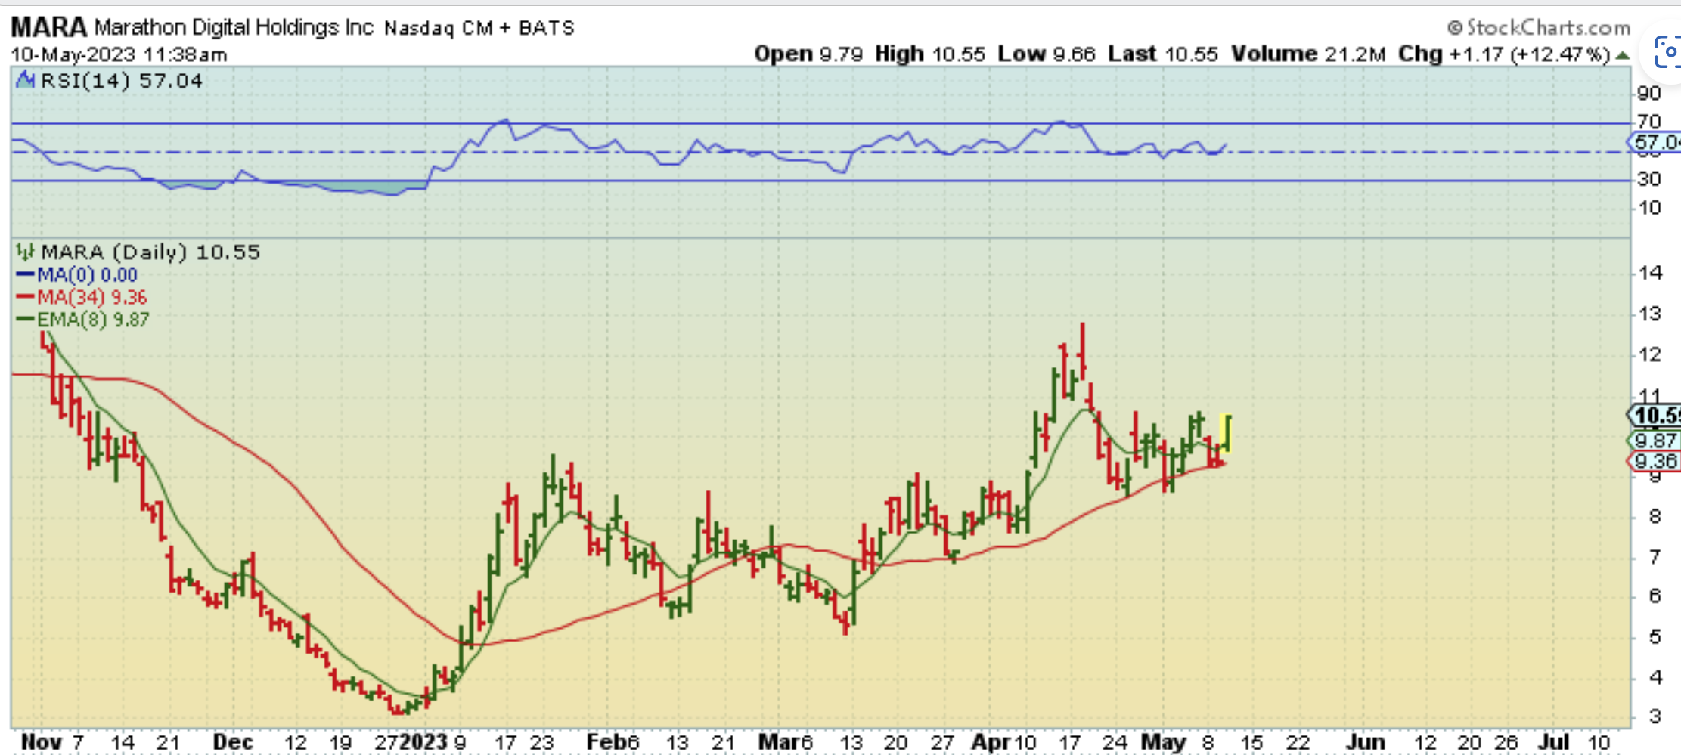Image resolution: width=1681 pixels, height=755 pixels.
Task: Click the Jun label on the date axis
Action: (1366, 742)
